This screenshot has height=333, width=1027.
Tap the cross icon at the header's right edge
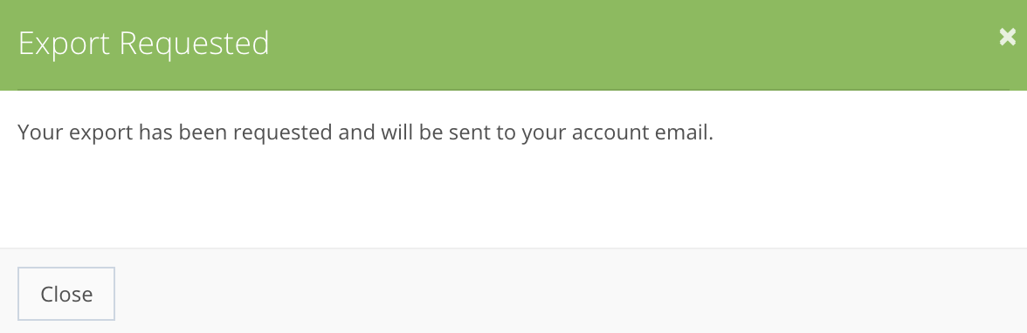click(x=1008, y=38)
